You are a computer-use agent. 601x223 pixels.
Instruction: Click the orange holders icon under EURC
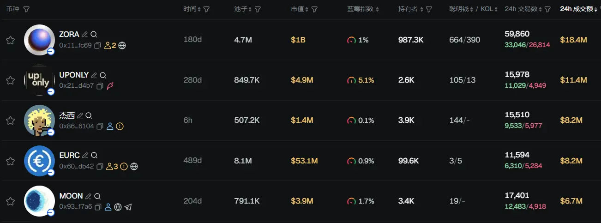[x=109, y=167]
